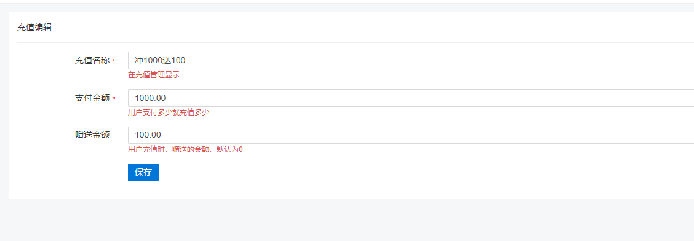The height and width of the screenshot is (241, 694).
Task: Click the 支付金额 field label
Action: click(x=92, y=98)
